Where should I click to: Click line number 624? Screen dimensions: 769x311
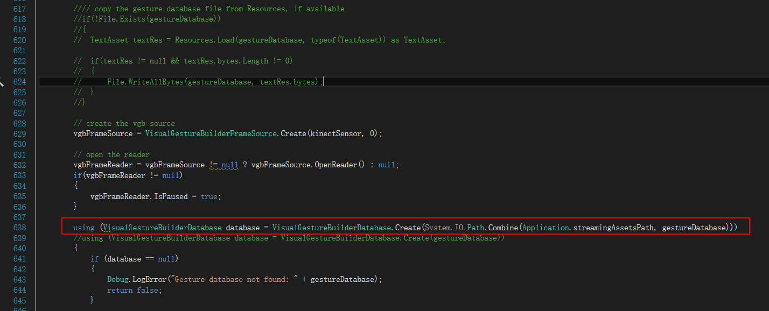point(19,81)
